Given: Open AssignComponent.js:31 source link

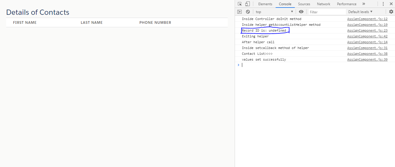Looking at the screenshot, I should click(x=367, y=48).
